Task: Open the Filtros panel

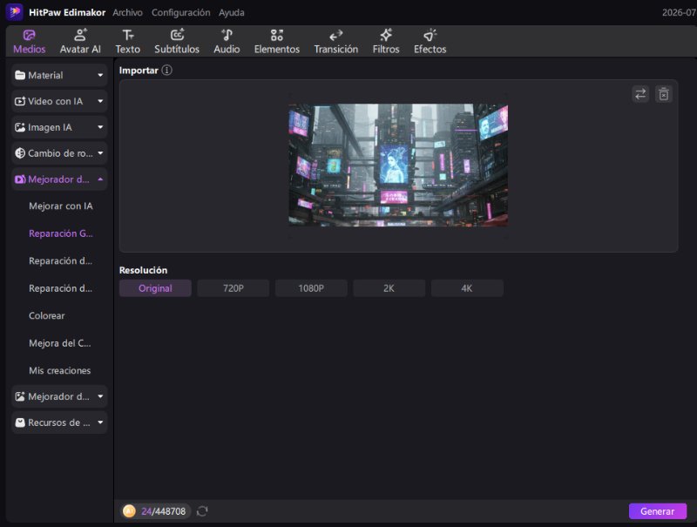Action: point(385,41)
